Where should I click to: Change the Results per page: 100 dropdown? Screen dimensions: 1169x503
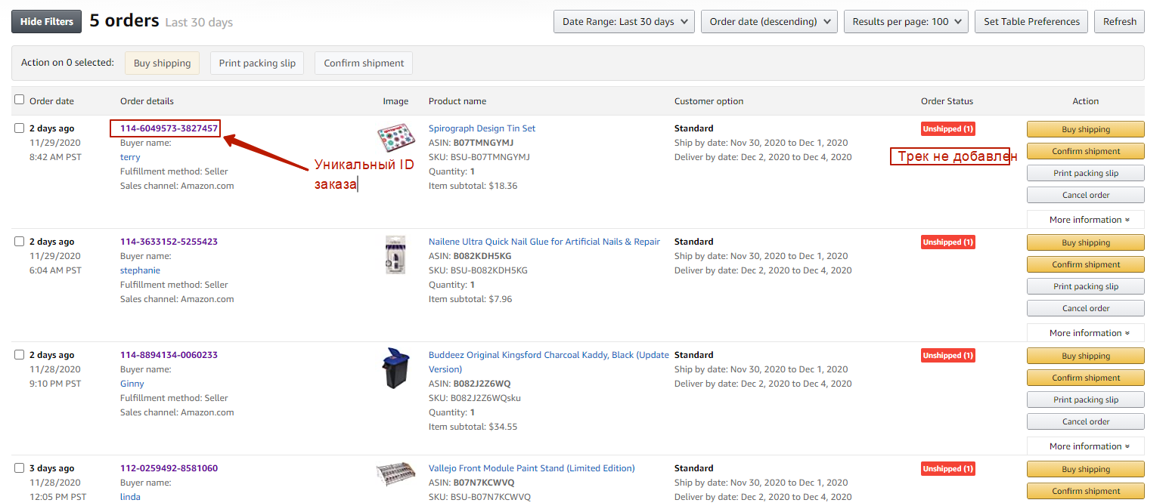click(x=906, y=22)
